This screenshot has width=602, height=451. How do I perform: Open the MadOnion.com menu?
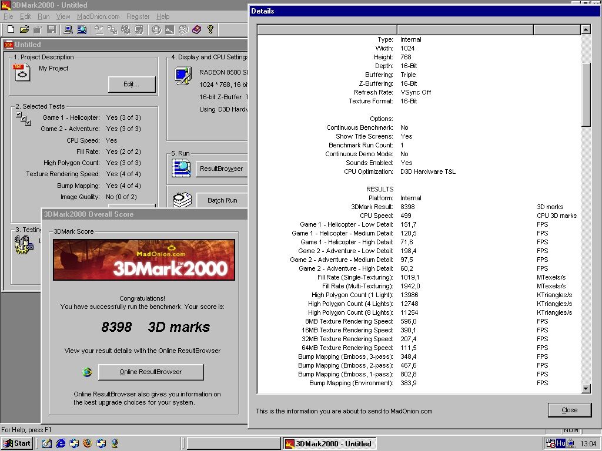(98, 16)
